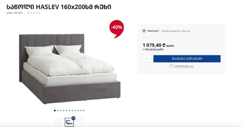Image resolution: width=244 pixels, height=127 pixels.
Task: Open the main HASLEV bed product image
Action: click(70, 69)
